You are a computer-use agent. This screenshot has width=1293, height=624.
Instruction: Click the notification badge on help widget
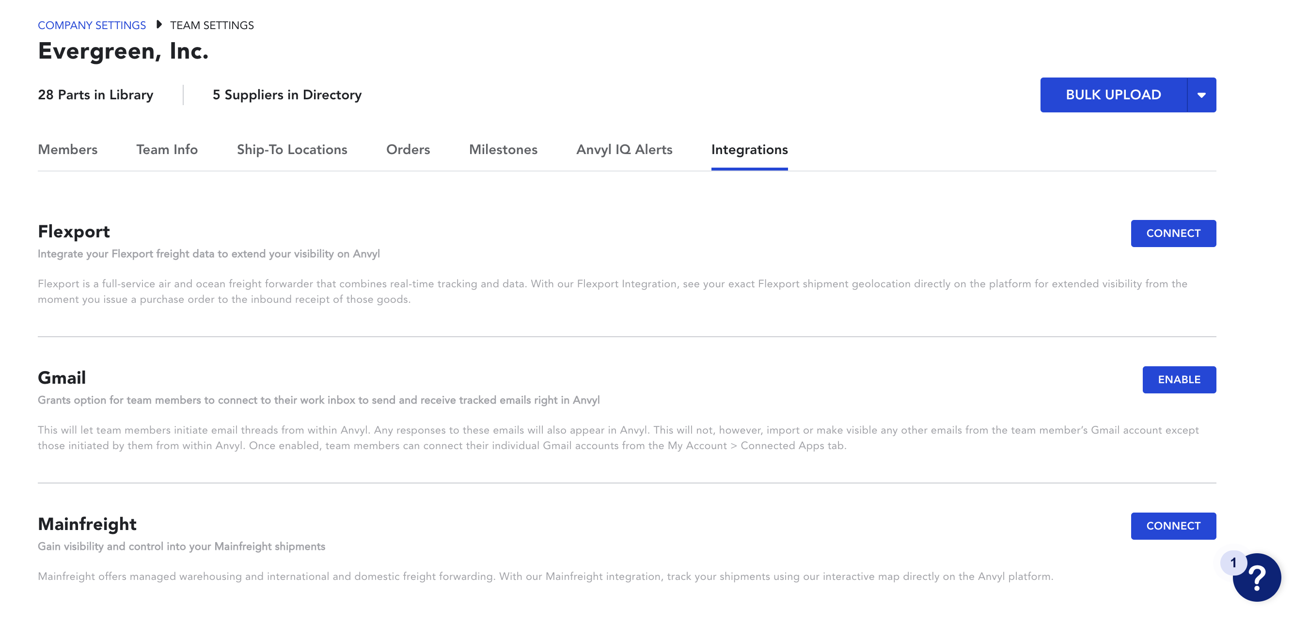coord(1233,563)
